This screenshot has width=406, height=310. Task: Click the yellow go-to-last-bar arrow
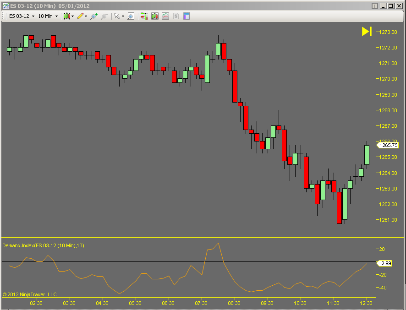point(366,31)
